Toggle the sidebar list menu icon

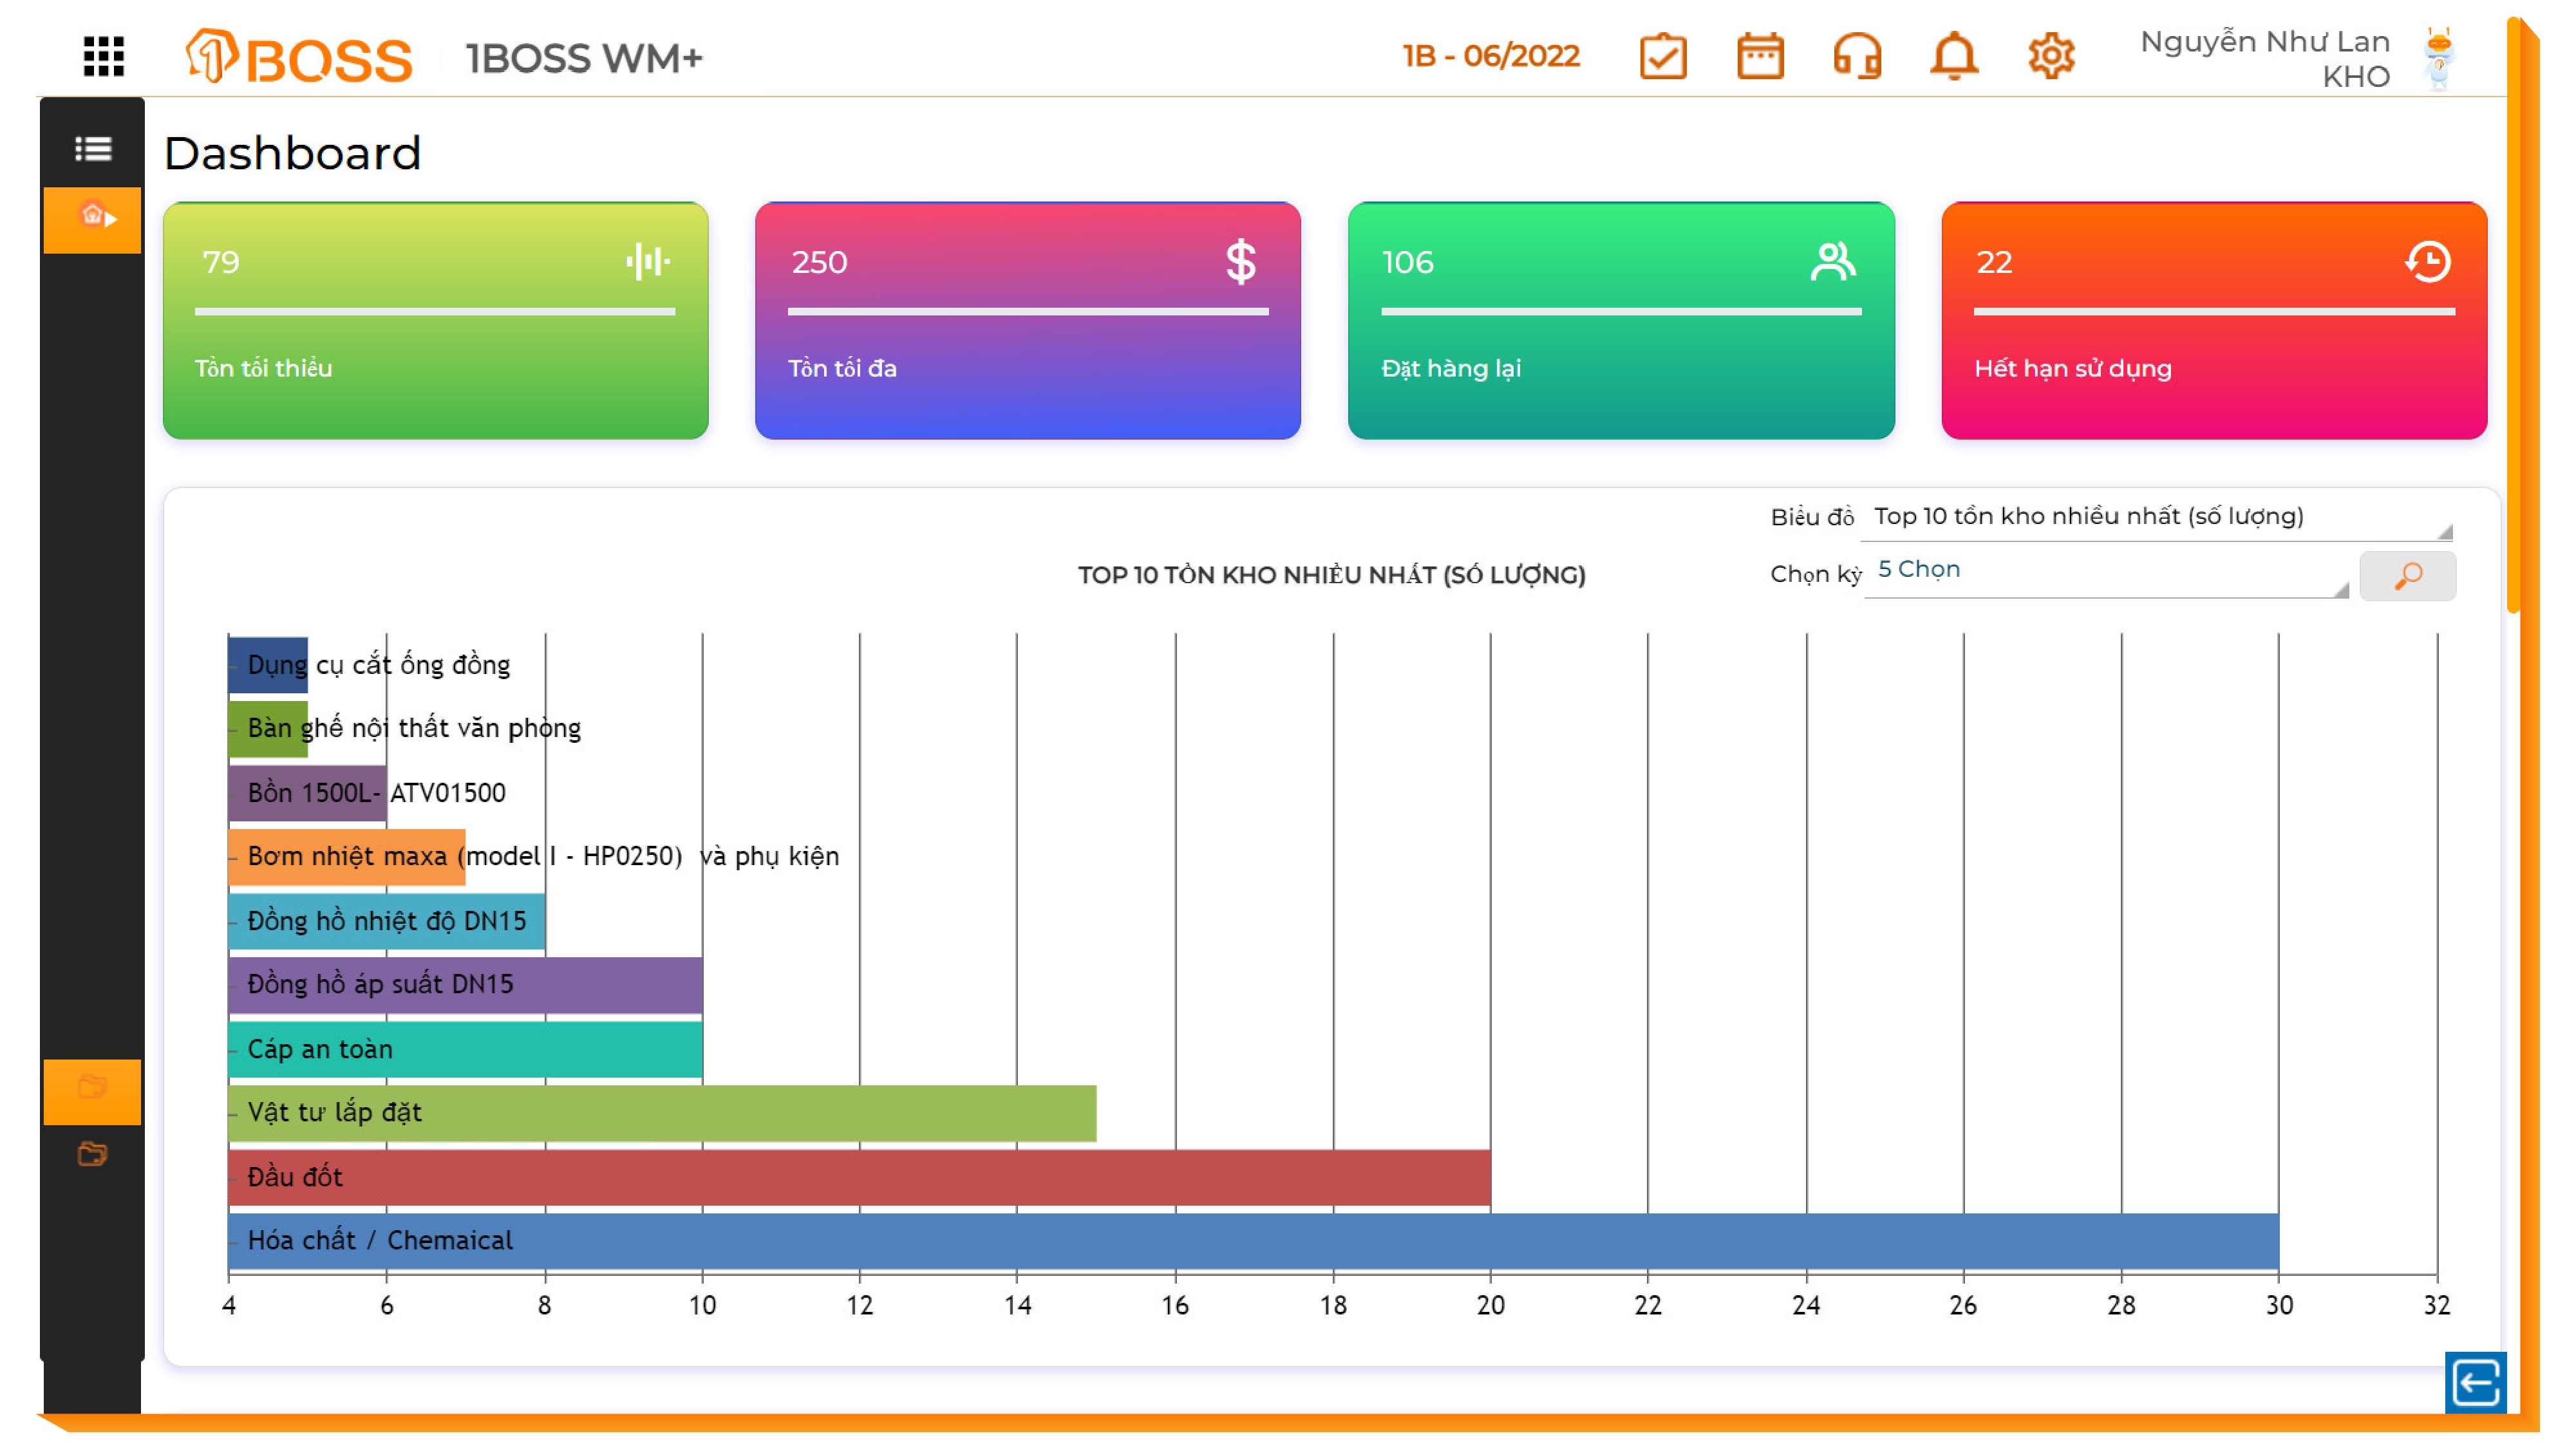(93, 149)
